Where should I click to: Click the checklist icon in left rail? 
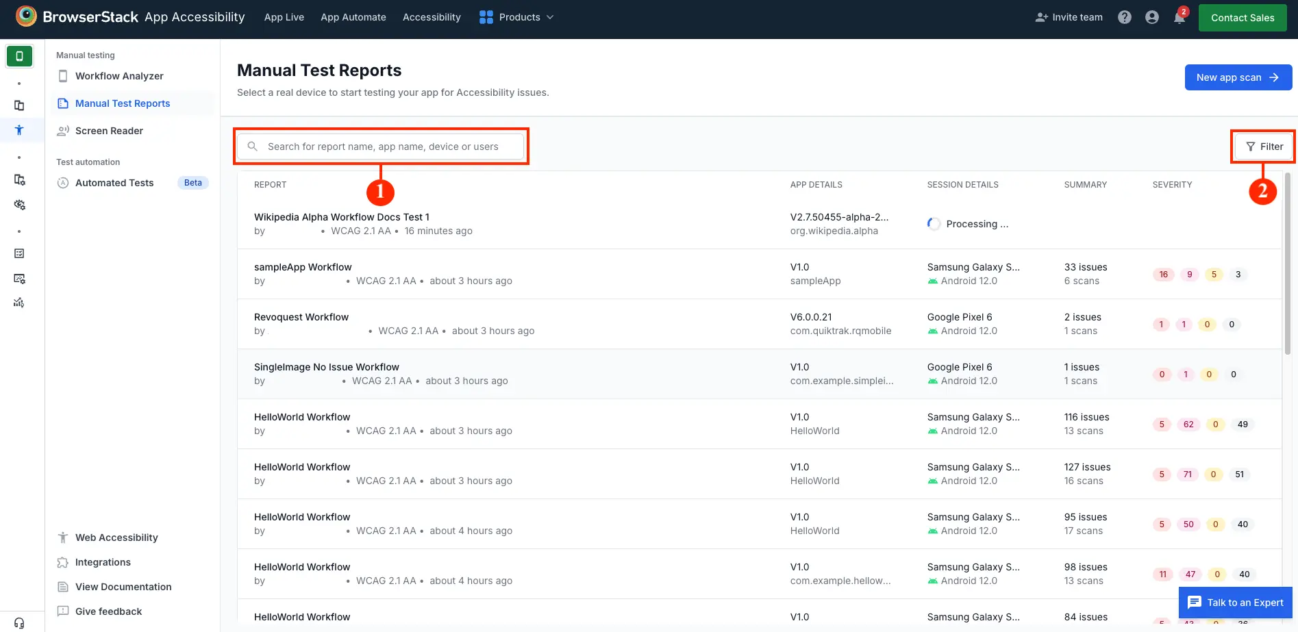click(x=19, y=253)
